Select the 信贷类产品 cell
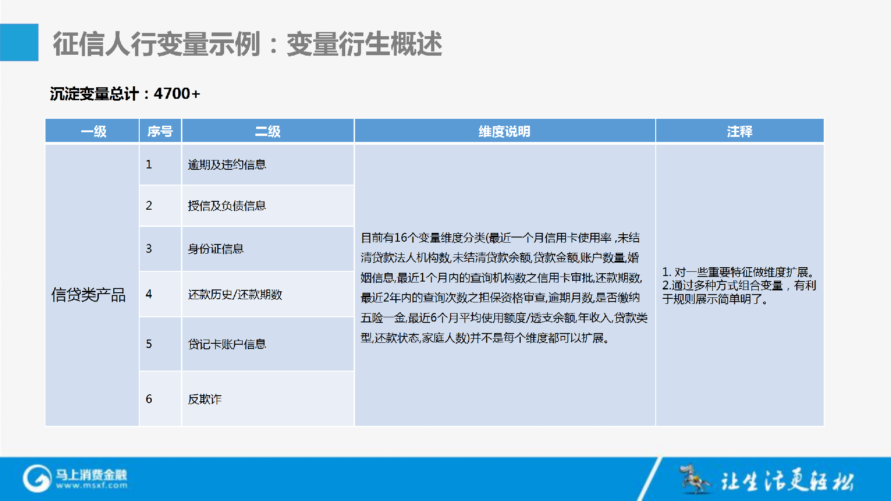This screenshot has width=891, height=501. coord(92,285)
